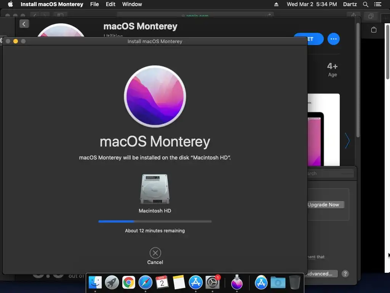Open the Window menu

[132, 4]
